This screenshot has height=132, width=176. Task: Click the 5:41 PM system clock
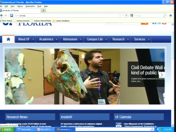click(x=167, y=130)
